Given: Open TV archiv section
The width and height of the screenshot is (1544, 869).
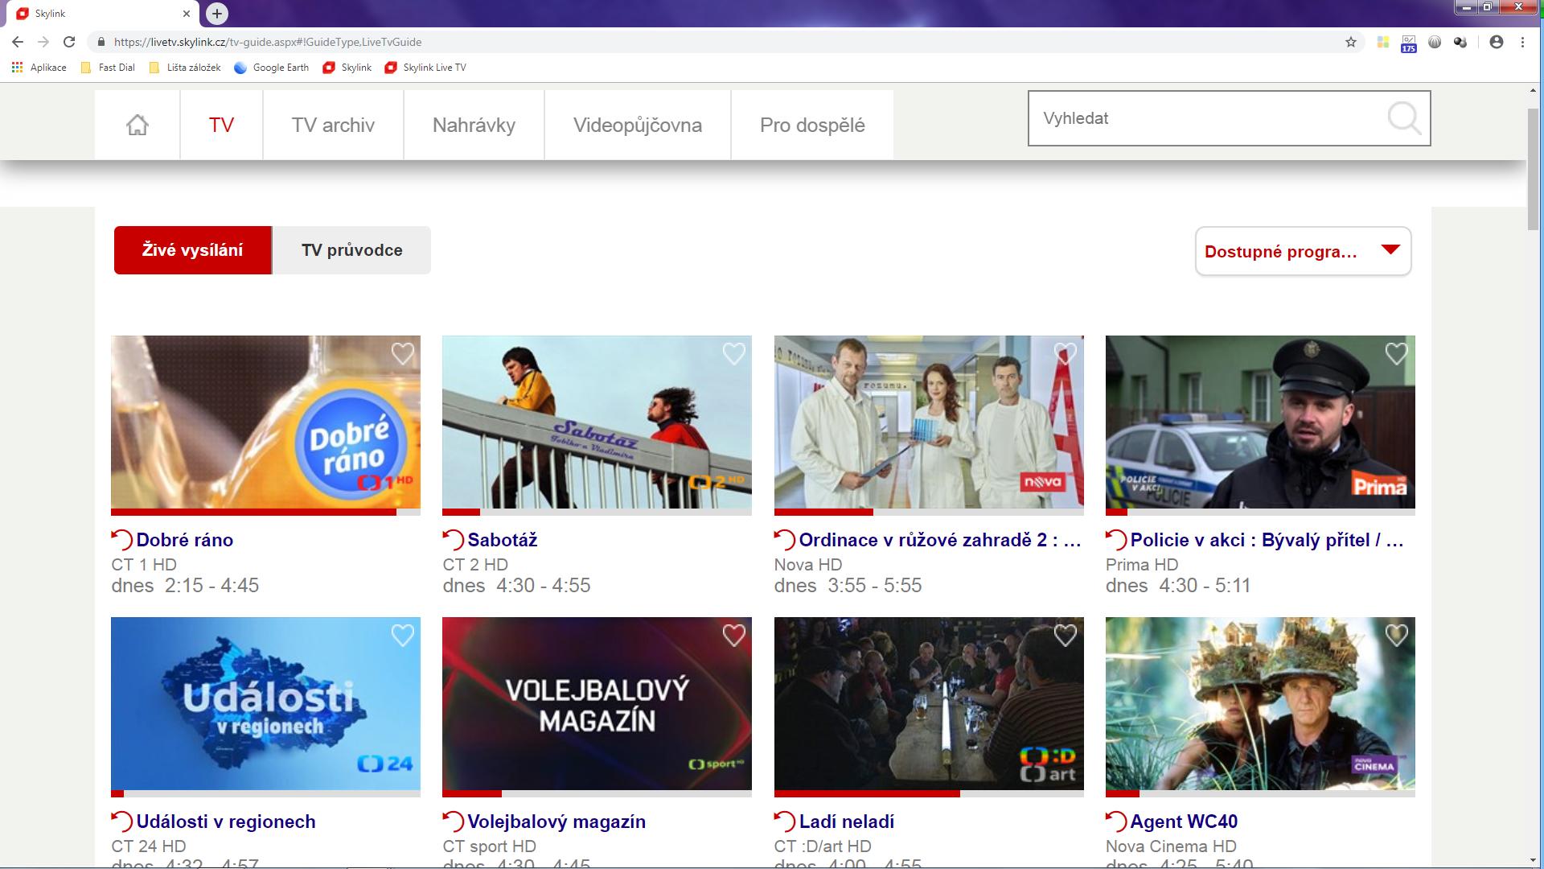Looking at the screenshot, I should (x=333, y=125).
